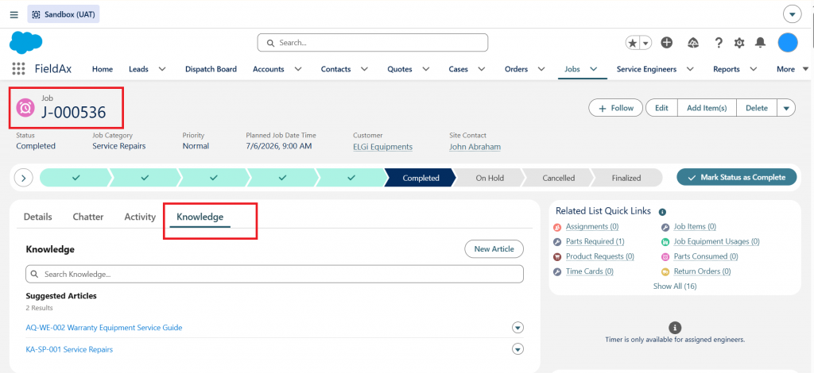Expand the Jobs tab dropdown arrow
The width and height of the screenshot is (814, 373).
pyautogui.click(x=594, y=69)
